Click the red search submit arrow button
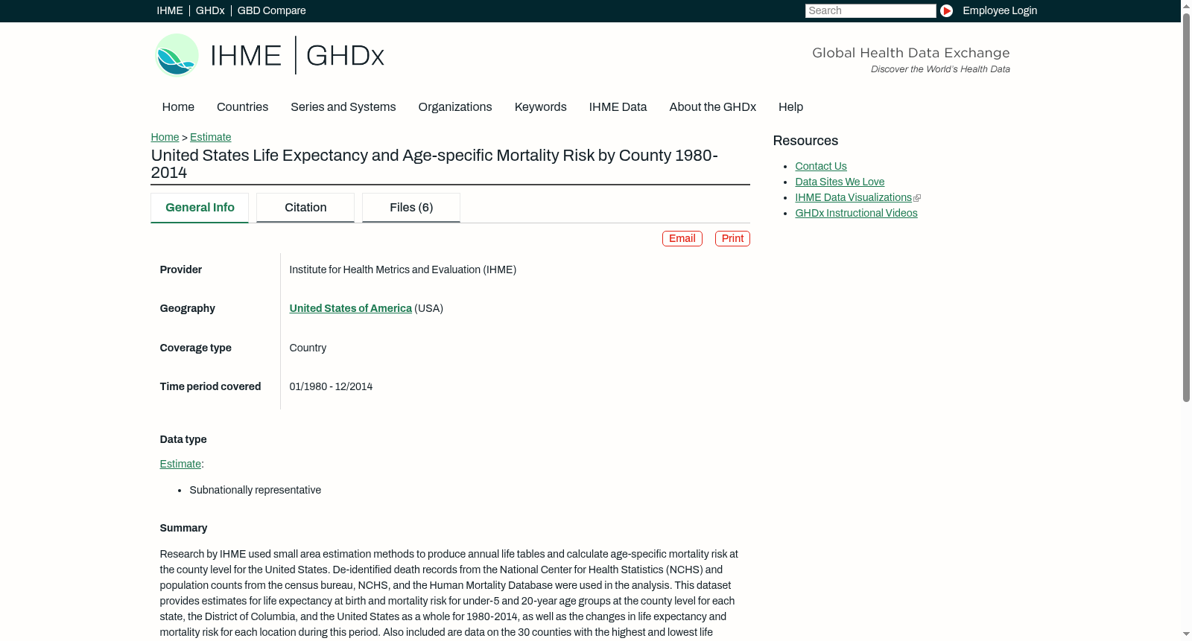The width and height of the screenshot is (1192, 641). coord(946,10)
